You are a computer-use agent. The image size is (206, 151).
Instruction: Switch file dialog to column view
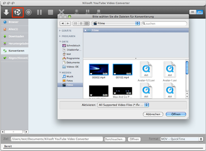pos(87,23)
